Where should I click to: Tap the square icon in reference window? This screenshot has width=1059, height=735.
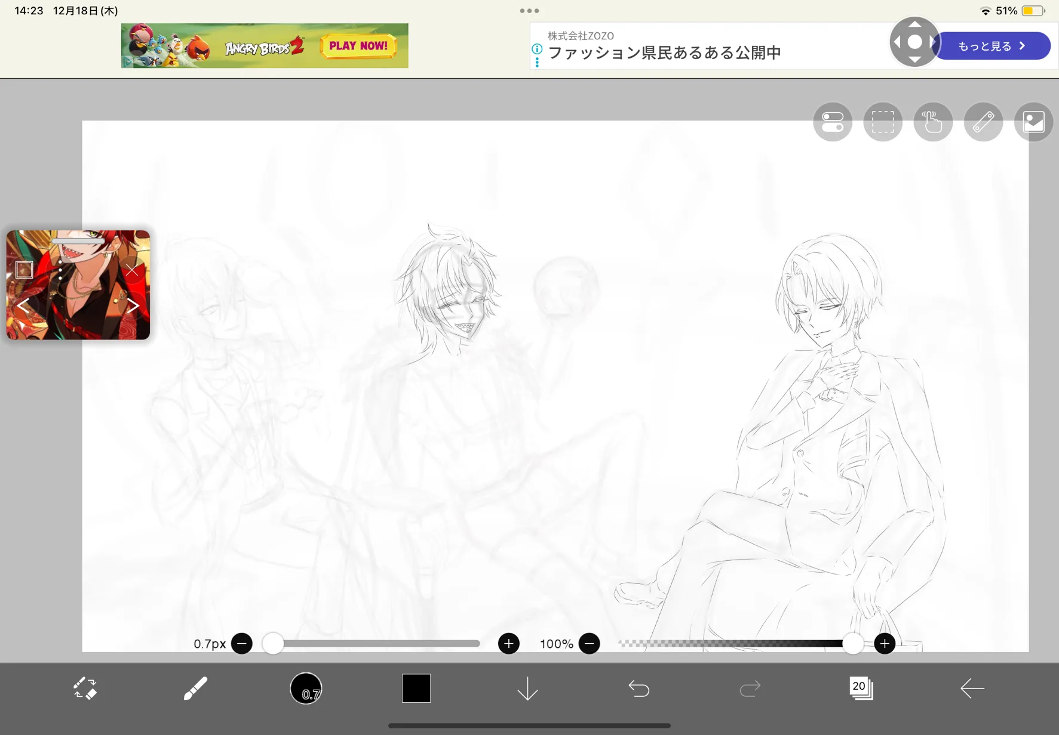click(24, 270)
